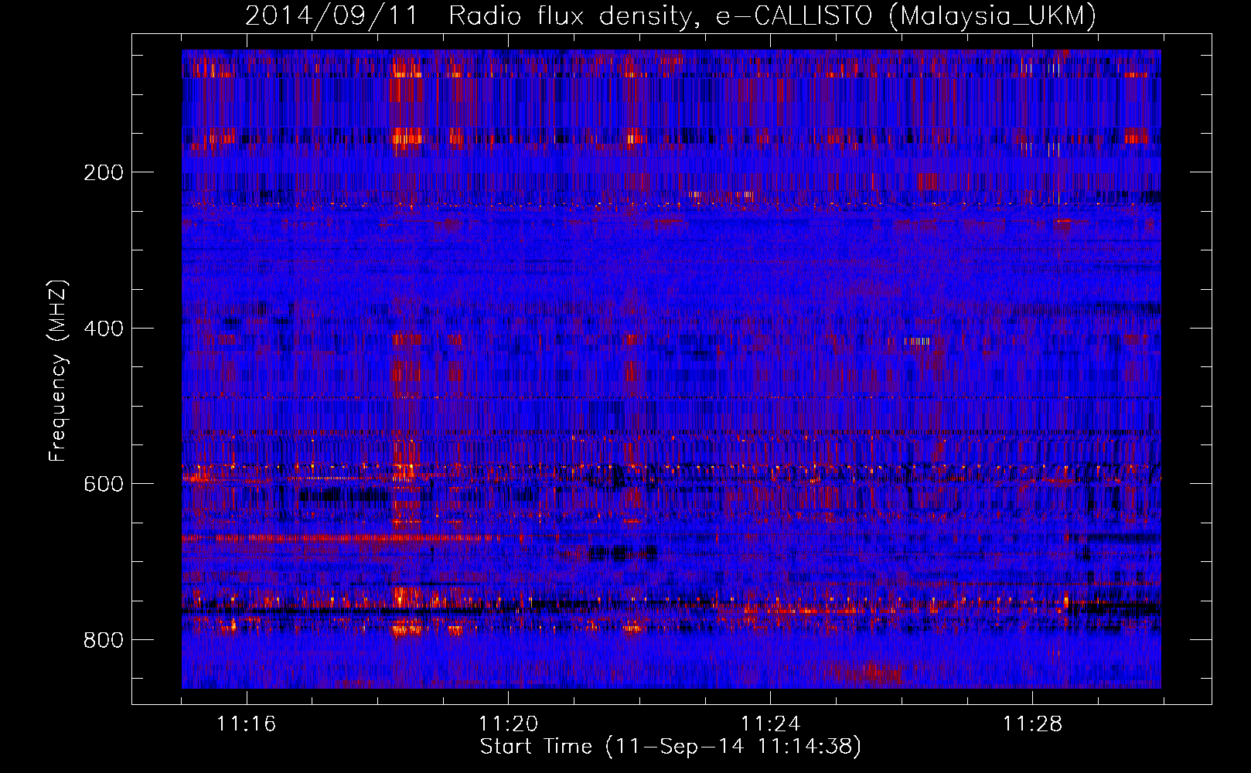The width and height of the screenshot is (1251, 773).
Task: Click the 'Start Time (11-Sep-14 11:14:38)' axis label
Action: pyautogui.click(x=670, y=747)
